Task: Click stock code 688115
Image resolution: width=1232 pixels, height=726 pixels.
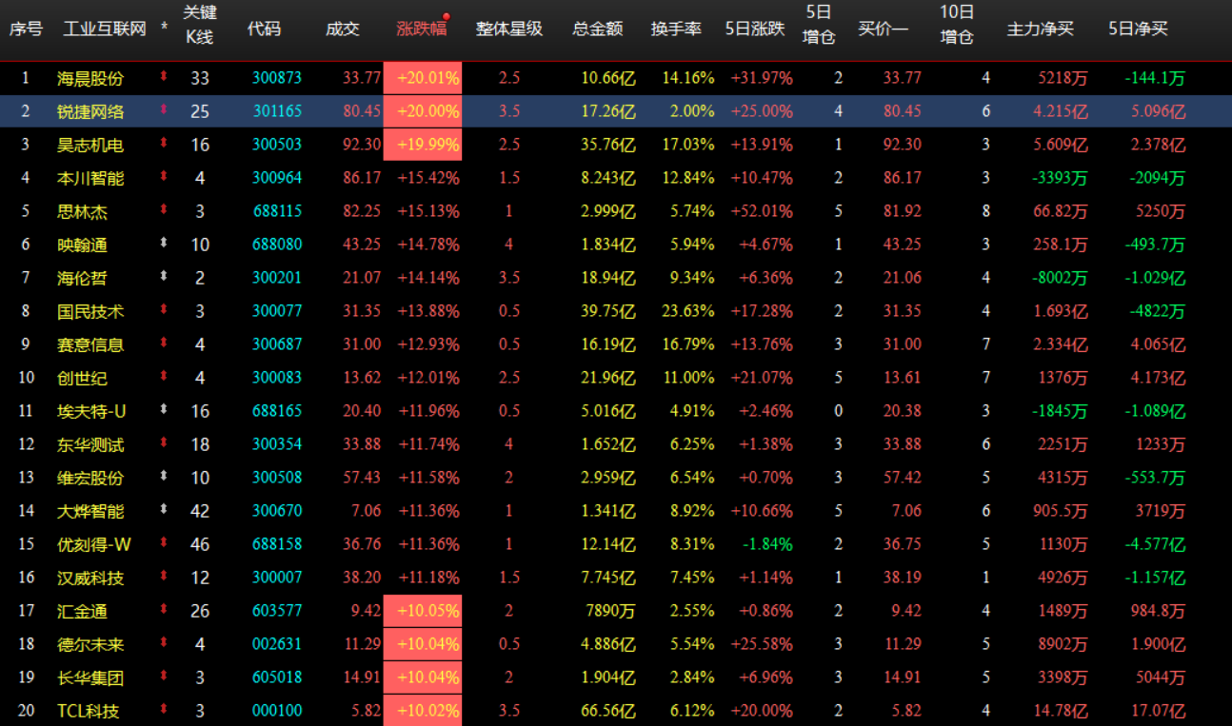Action: pos(277,211)
